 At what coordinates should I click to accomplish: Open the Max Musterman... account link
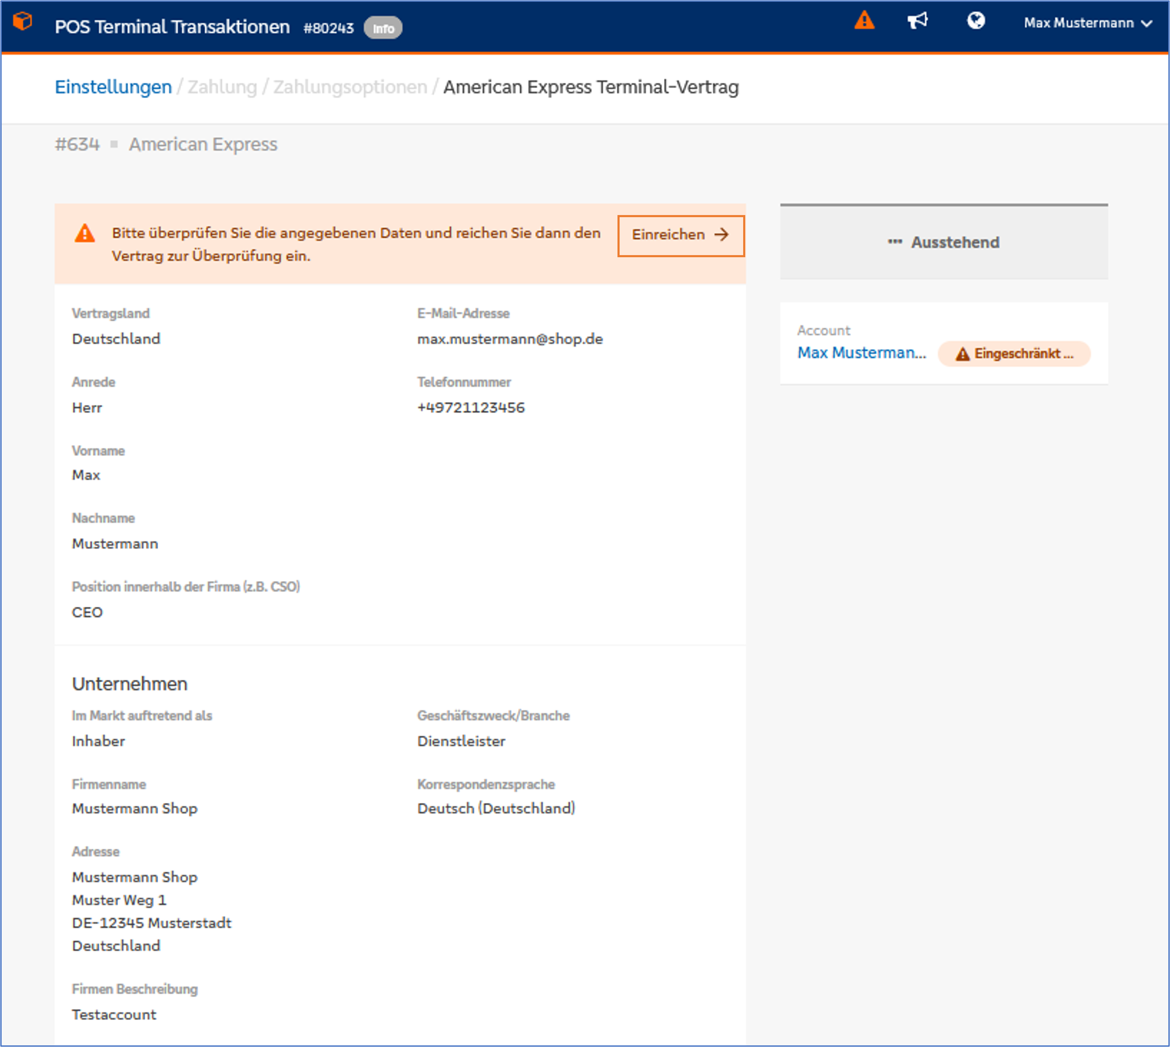(x=862, y=353)
